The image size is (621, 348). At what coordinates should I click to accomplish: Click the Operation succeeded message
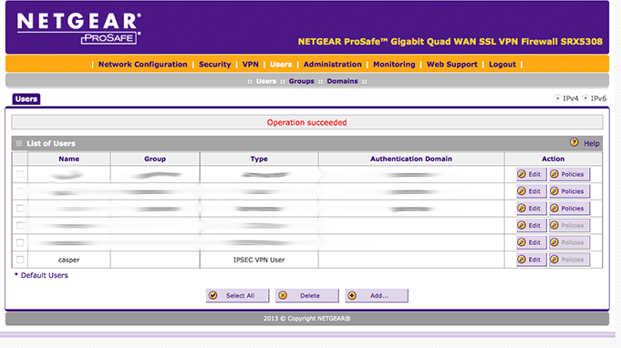pos(307,122)
